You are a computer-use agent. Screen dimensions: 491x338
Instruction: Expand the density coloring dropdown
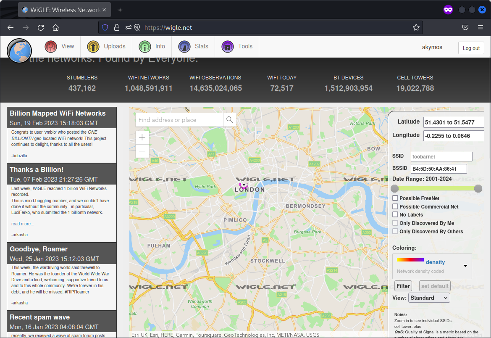tap(465, 266)
